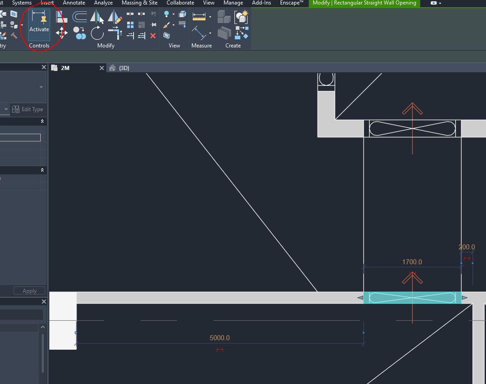Open geometry panel split-button arrow
This screenshot has width=486, height=384.
(22, 25)
